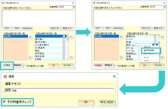Select 選択項目編集 from the context menu
This screenshot has width=168, height=109.
tap(149, 50)
